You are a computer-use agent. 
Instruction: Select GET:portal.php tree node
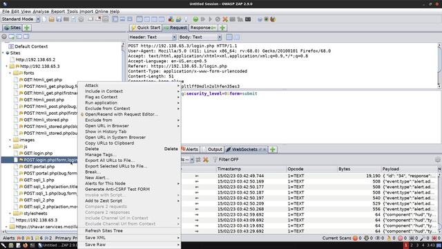[x=39, y=167]
